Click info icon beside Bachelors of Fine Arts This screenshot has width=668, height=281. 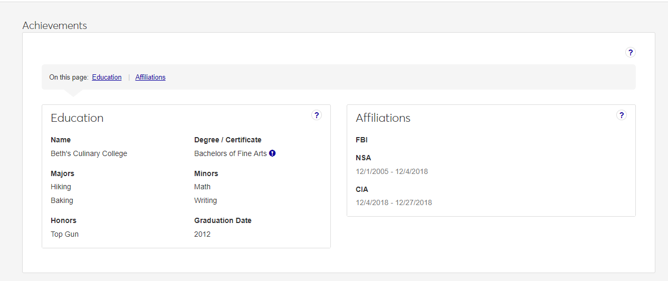pos(272,153)
